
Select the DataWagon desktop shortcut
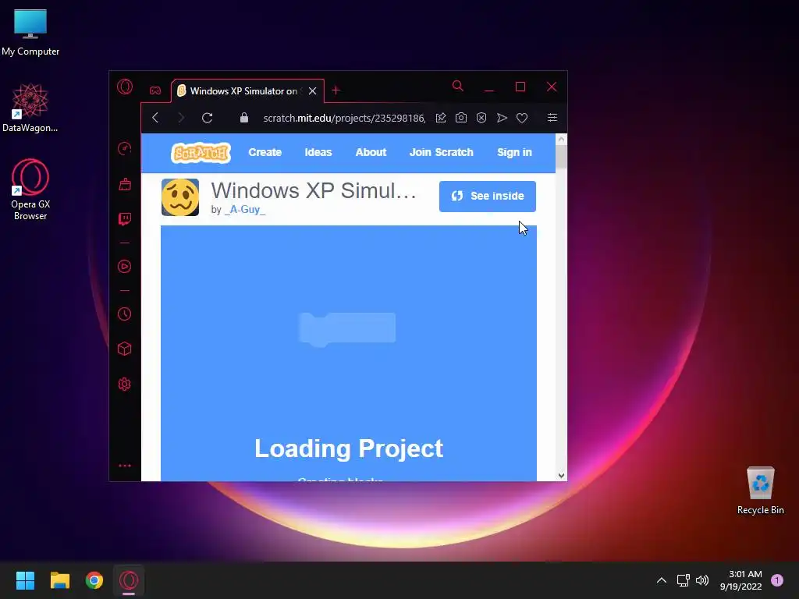point(30,108)
